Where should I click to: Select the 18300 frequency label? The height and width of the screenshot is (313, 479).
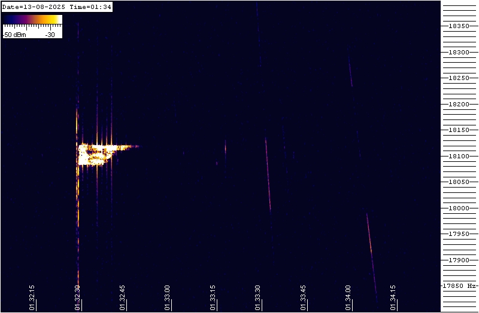459,52
